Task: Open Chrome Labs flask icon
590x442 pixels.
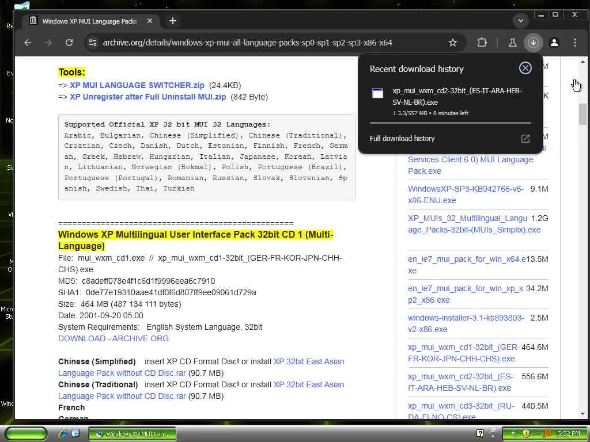Action: click(512, 43)
